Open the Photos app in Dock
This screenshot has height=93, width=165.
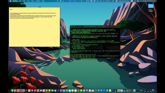[38, 91]
